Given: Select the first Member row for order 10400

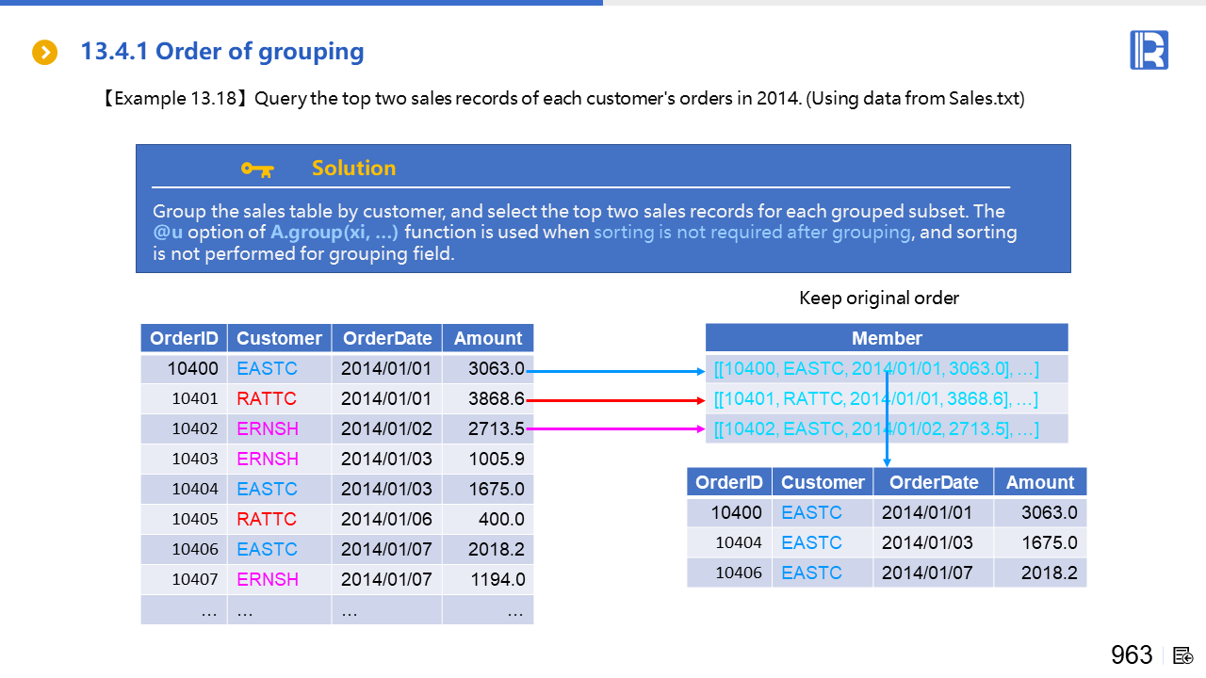Looking at the screenshot, I should (876, 368).
